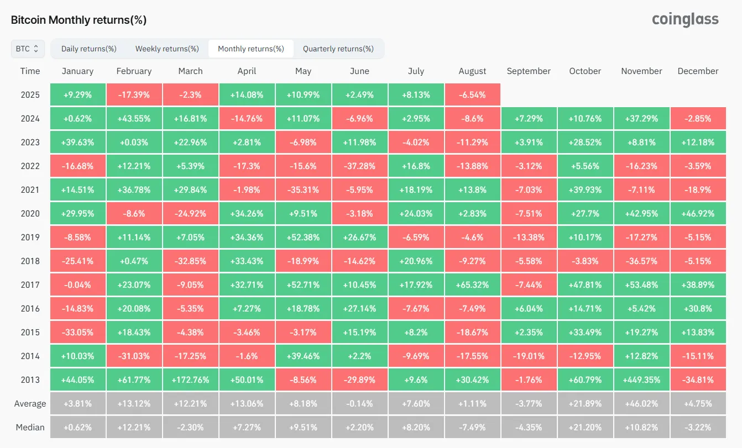Click the January column header
The image size is (742, 448).
coord(78,71)
